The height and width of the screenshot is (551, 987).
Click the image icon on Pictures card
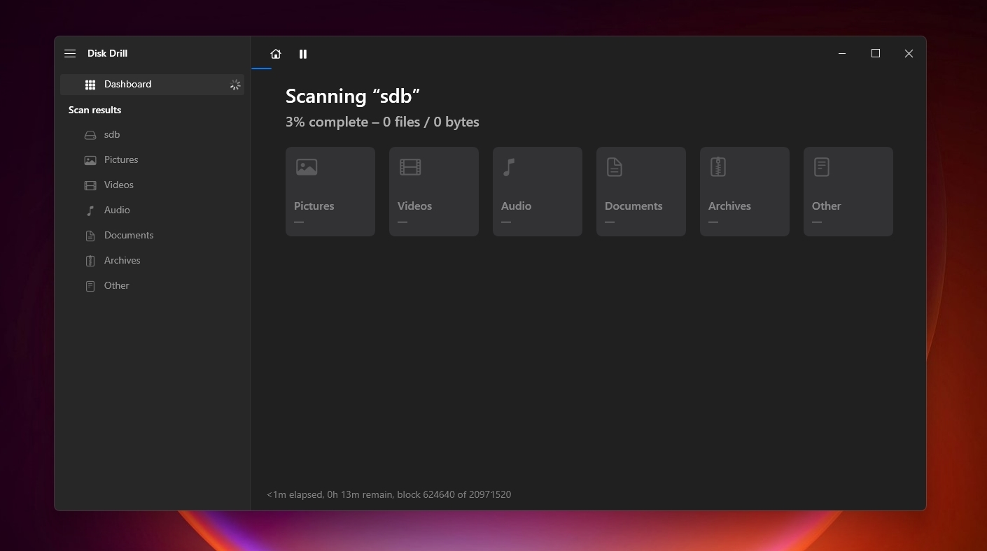307,167
